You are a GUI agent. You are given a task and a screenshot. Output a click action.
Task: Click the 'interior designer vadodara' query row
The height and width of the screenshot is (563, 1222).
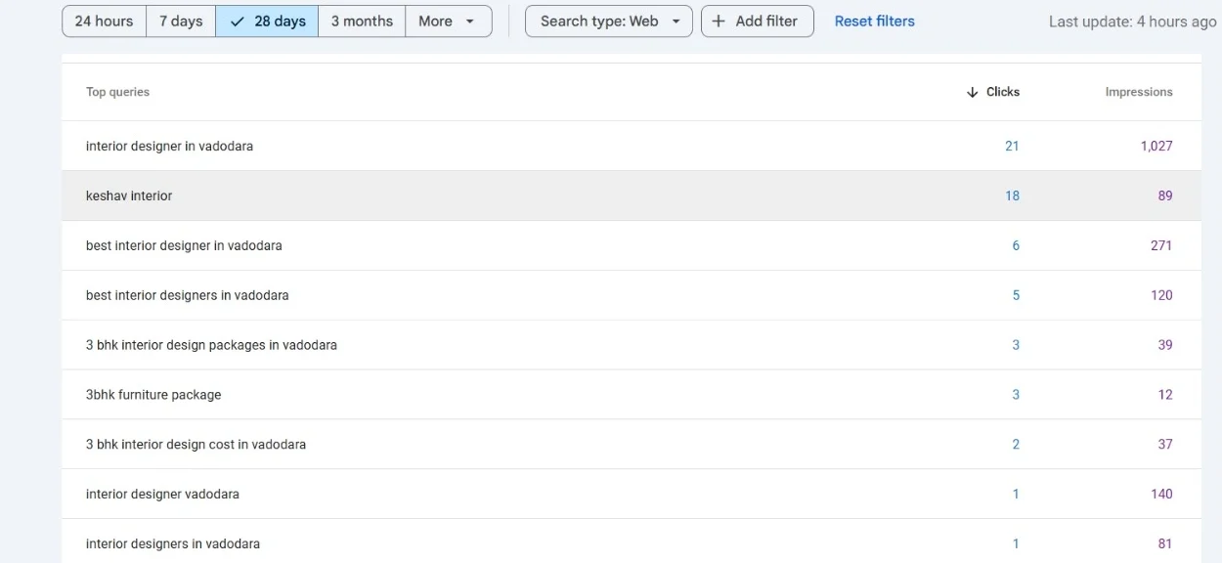(162, 495)
